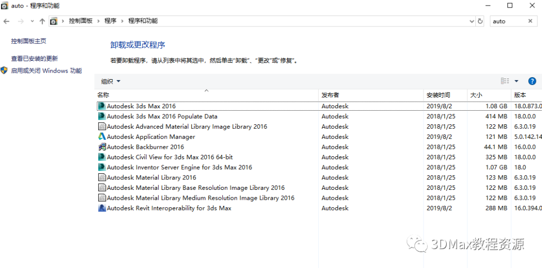Go up one level with up arrow
This screenshot has height=268, width=542.
tap(42, 22)
